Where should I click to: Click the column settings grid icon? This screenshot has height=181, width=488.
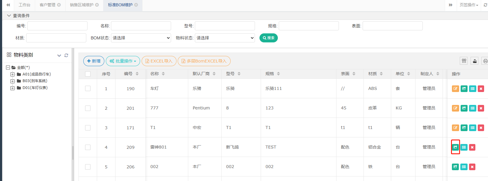pos(464,61)
